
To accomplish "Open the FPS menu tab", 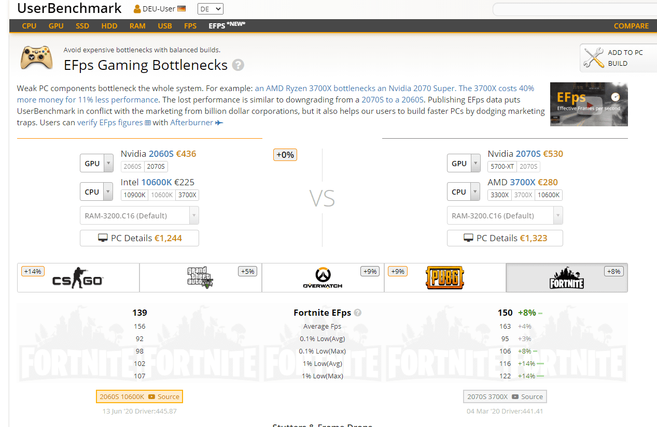I will click(190, 26).
